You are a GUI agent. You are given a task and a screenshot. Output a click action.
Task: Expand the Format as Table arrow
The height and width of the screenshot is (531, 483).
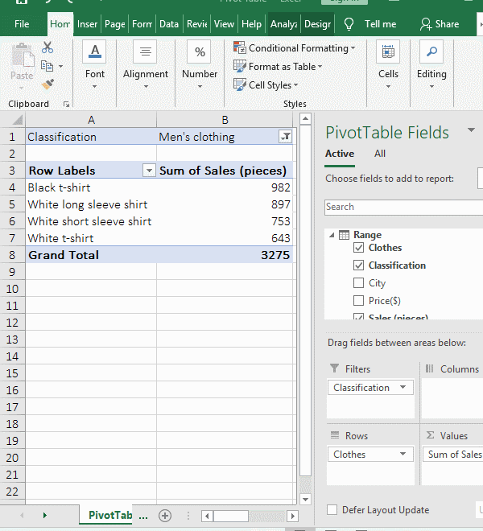(x=320, y=66)
